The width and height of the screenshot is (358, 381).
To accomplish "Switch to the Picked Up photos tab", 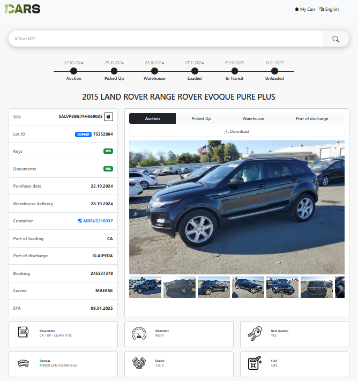I will tap(201, 118).
